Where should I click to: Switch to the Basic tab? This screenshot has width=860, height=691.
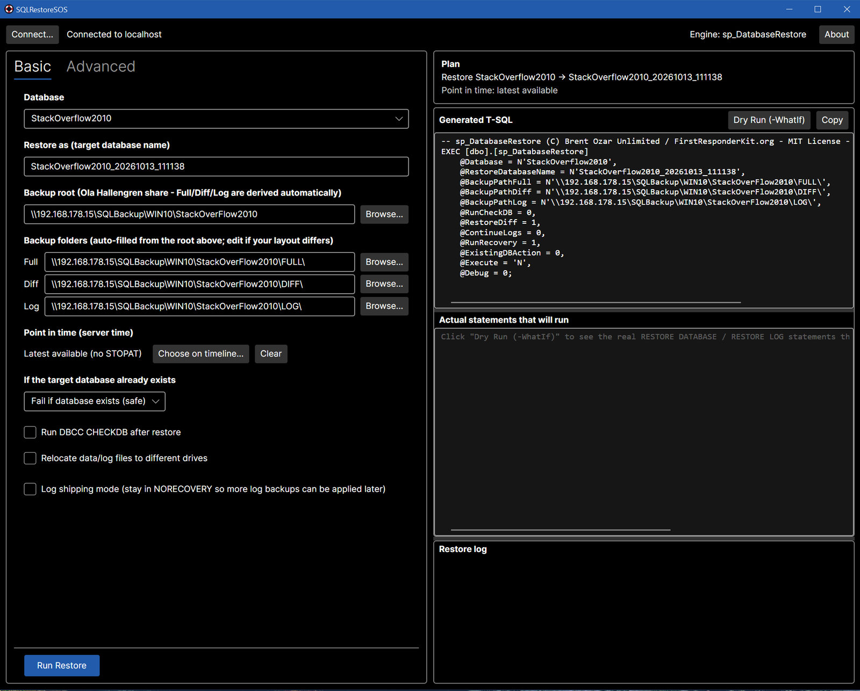point(33,67)
